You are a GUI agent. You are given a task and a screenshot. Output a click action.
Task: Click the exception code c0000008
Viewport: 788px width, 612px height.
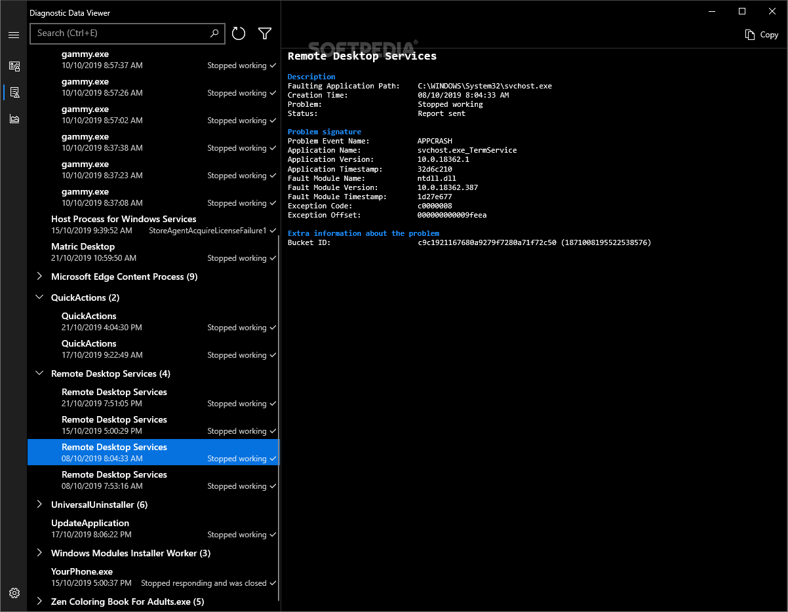click(435, 206)
